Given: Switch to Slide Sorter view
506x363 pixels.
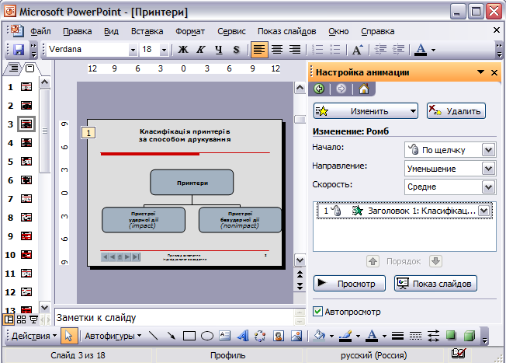Looking at the screenshot, I should pos(21,319).
